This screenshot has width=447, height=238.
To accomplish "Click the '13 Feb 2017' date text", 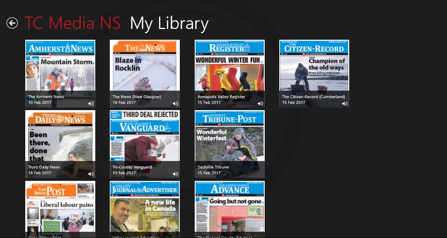I will coord(124,173).
